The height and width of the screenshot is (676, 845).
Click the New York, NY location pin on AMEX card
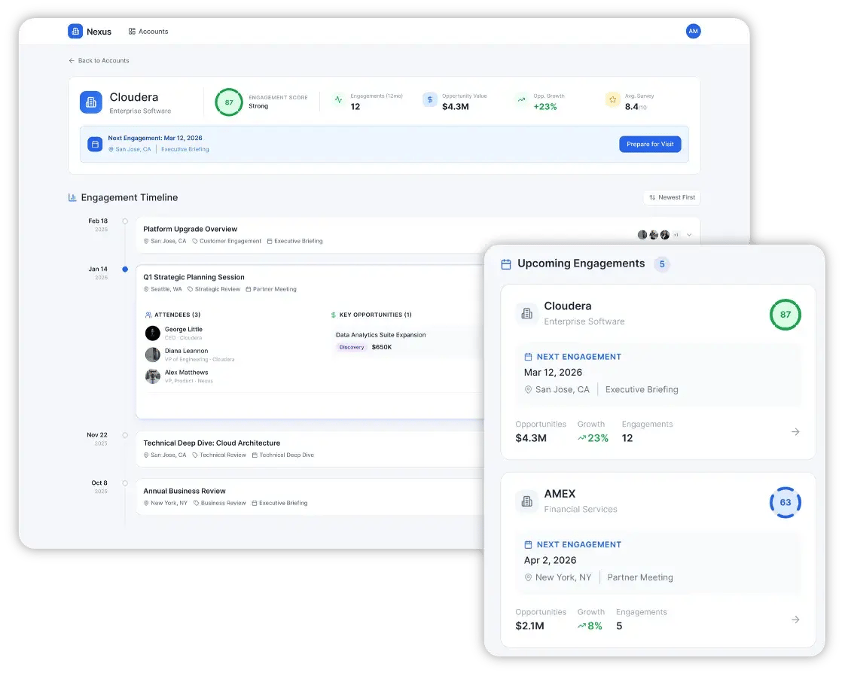coord(528,577)
